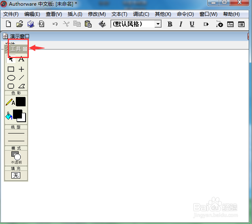Toggle bold text formatting

pos(170,24)
